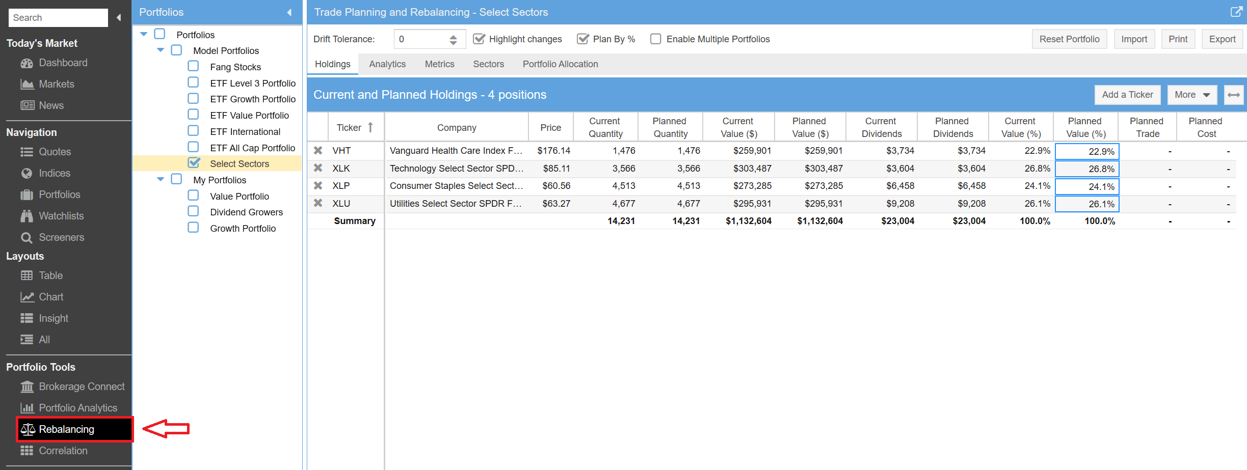Viewport: 1247px width, 470px height.
Task: Open the Portfolio Allocation tab
Action: tap(560, 64)
